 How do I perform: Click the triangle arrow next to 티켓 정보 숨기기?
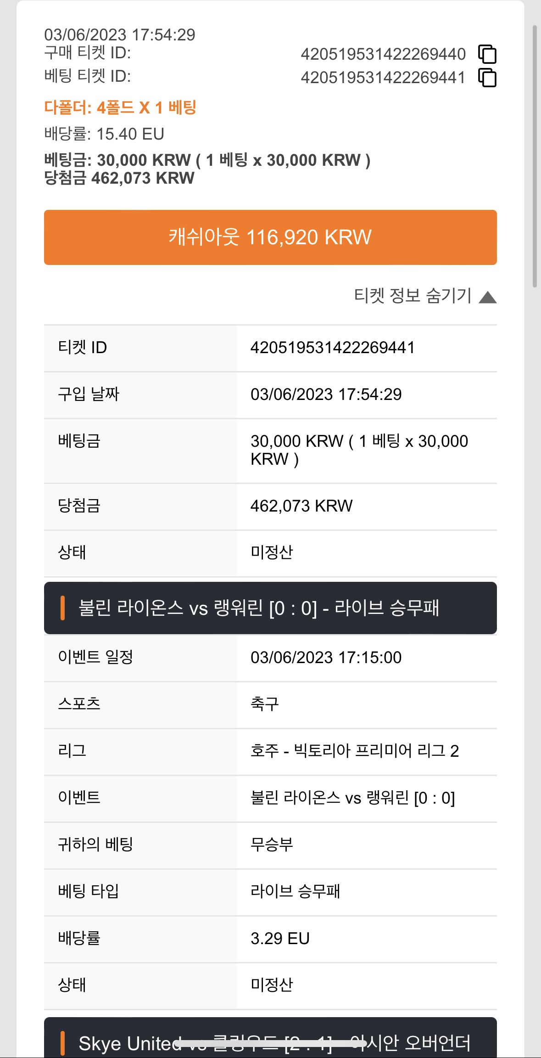point(488,298)
